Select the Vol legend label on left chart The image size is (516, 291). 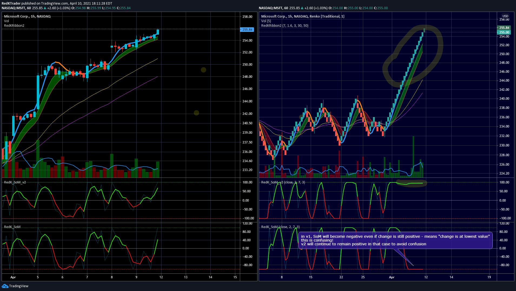pos(6,21)
